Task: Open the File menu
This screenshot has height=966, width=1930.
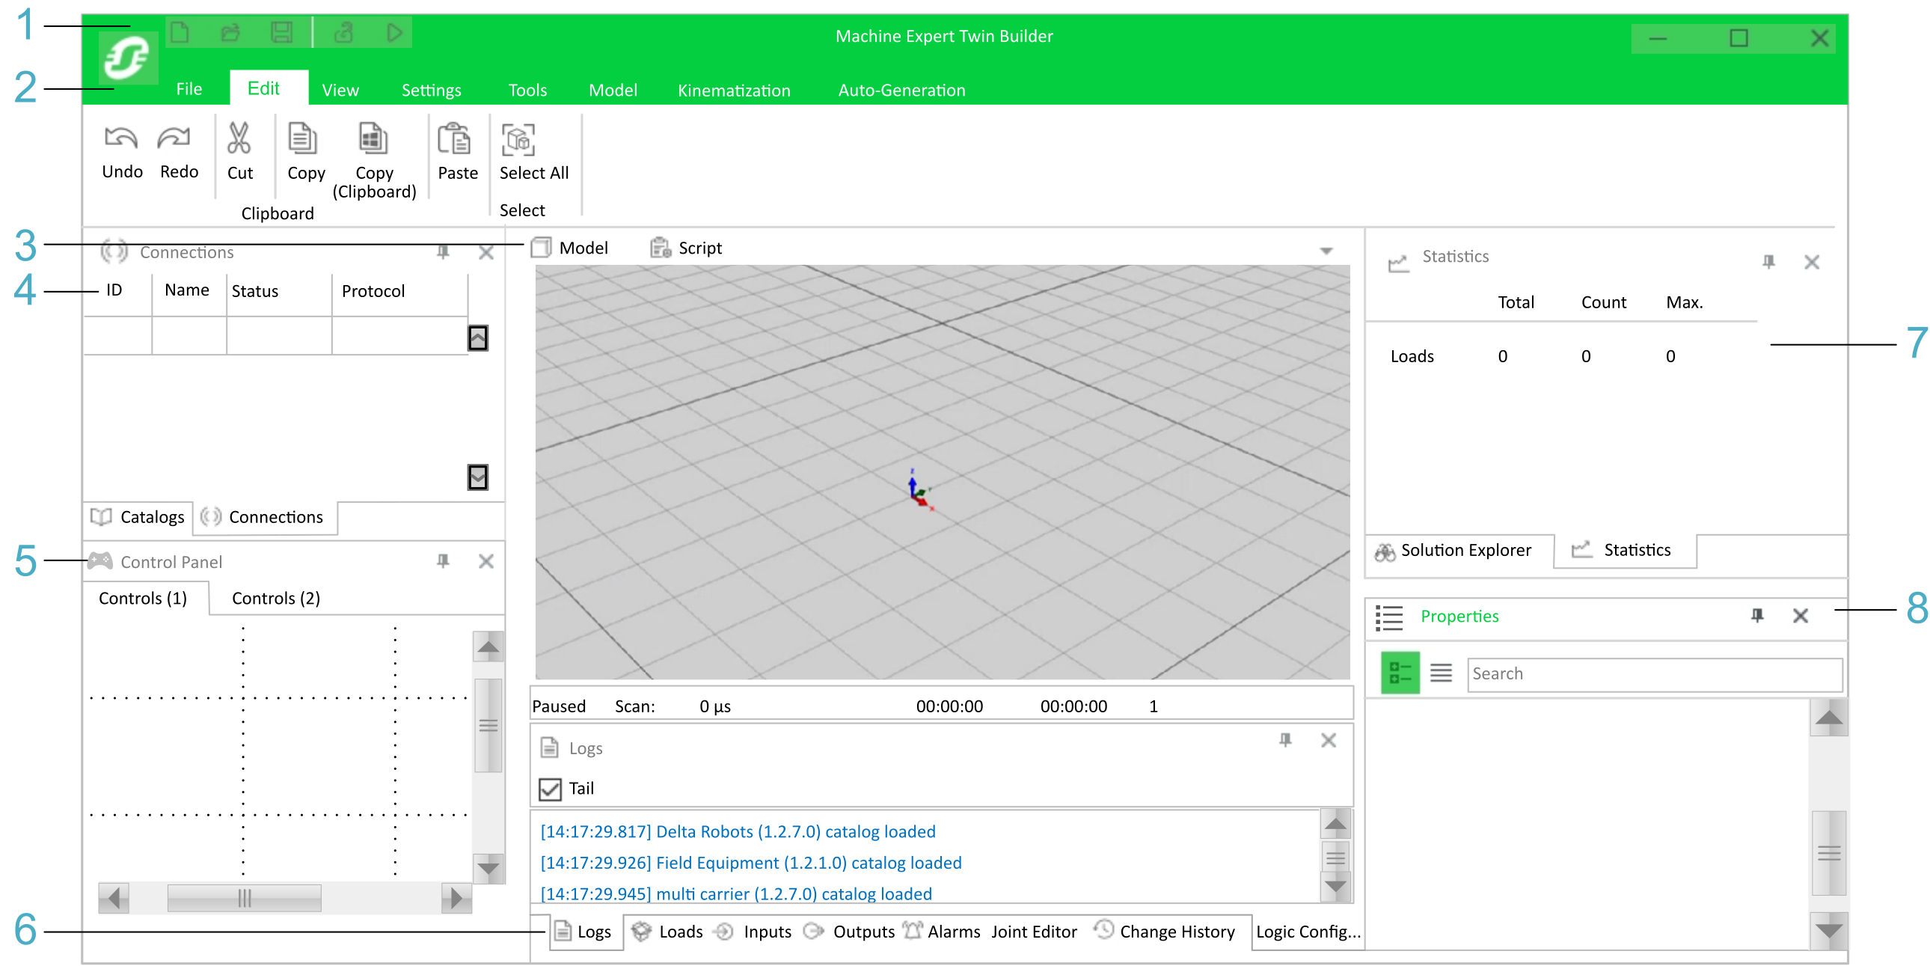Action: (x=189, y=89)
